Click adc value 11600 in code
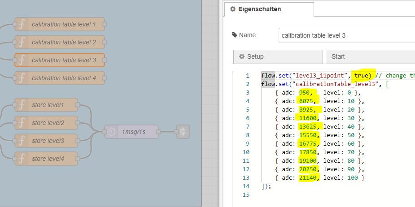The width and height of the screenshot is (415, 207). pos(307,118)
